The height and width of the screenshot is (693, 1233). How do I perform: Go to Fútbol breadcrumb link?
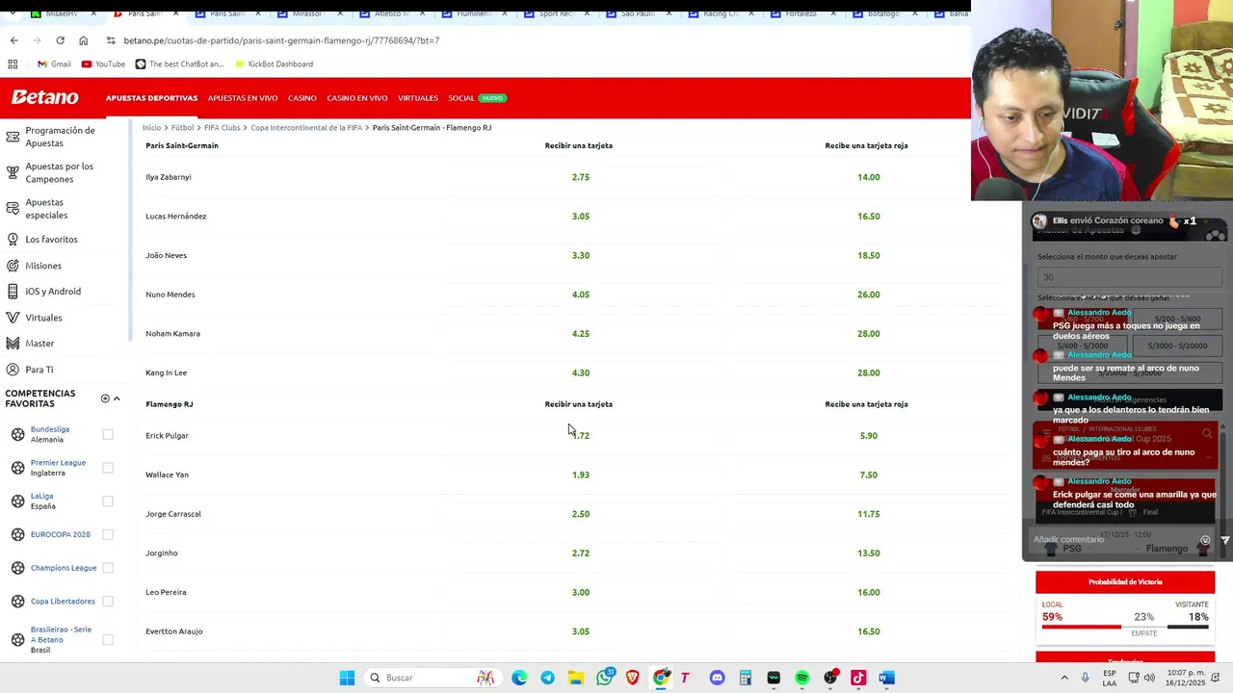point(183,127)
